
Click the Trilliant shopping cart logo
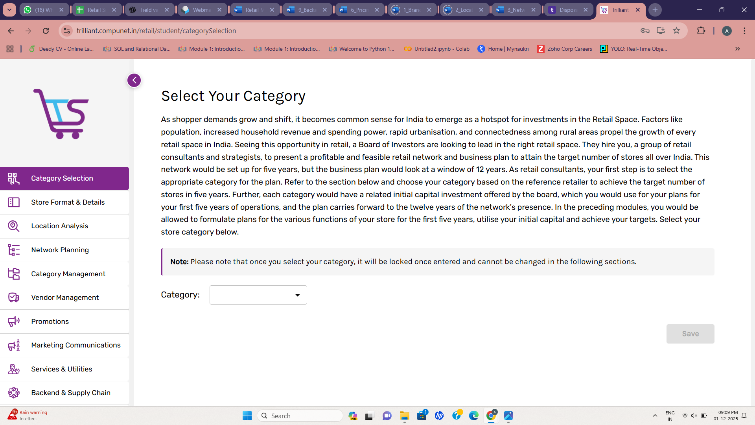(61, 114)
